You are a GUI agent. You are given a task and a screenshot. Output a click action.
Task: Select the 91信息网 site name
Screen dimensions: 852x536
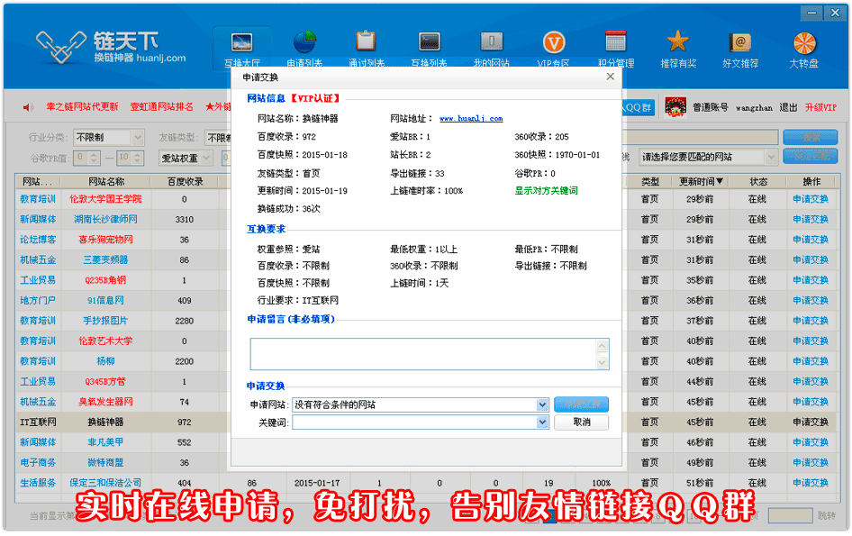105,300
